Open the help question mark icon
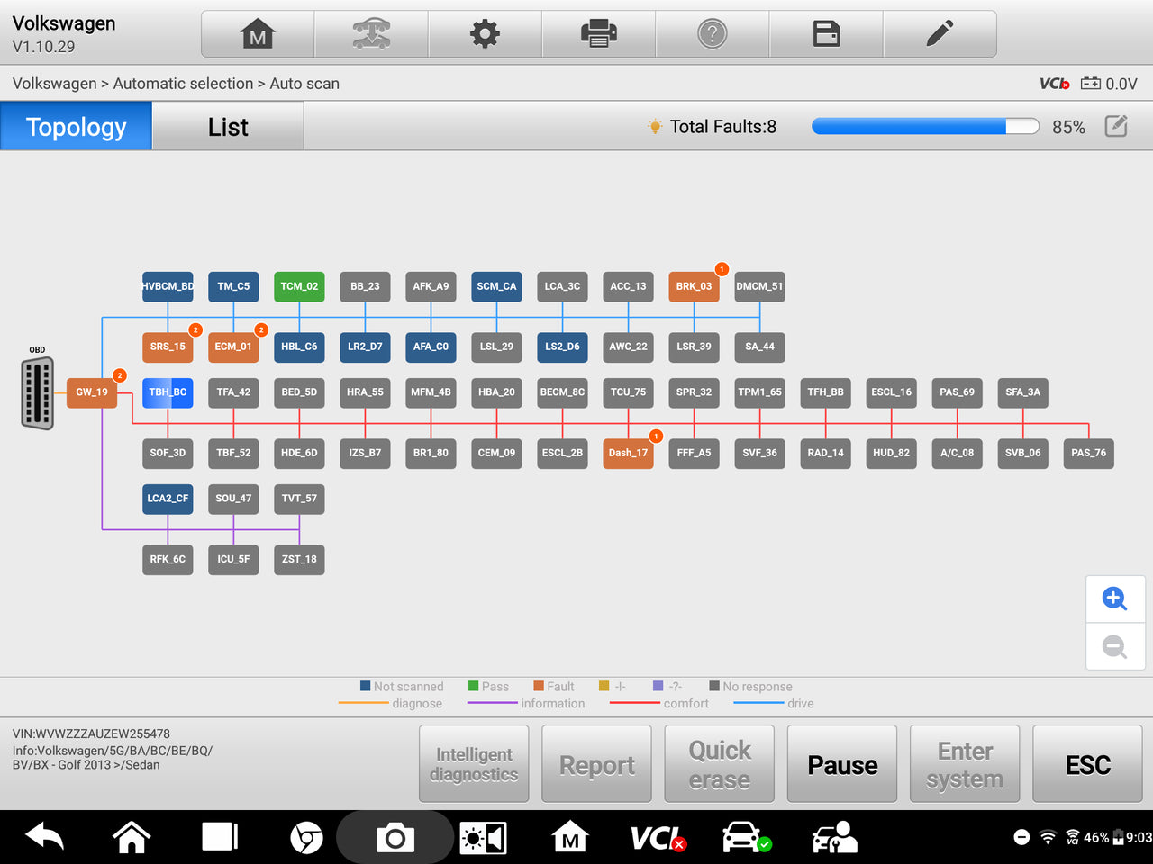 click(712, 34)
